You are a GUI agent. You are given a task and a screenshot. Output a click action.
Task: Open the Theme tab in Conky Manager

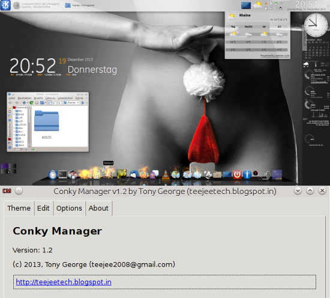[x=19, y=208]
